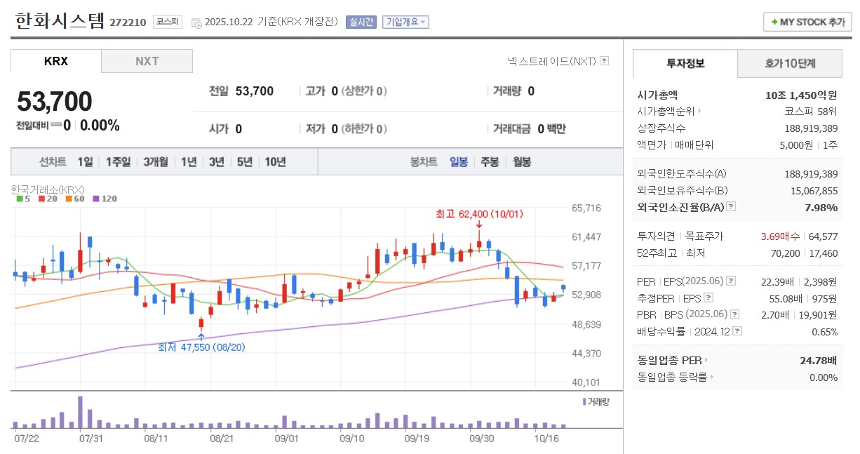The image size is (860, 454).
Task: Click the 코스피 market label
Action: [167, 22]
